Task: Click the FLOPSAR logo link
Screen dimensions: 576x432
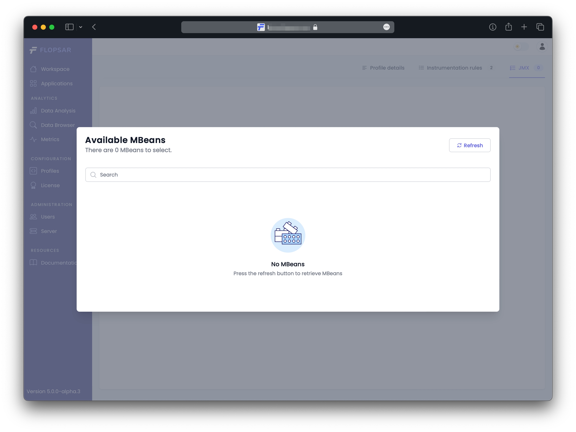Action: point(50,50)
